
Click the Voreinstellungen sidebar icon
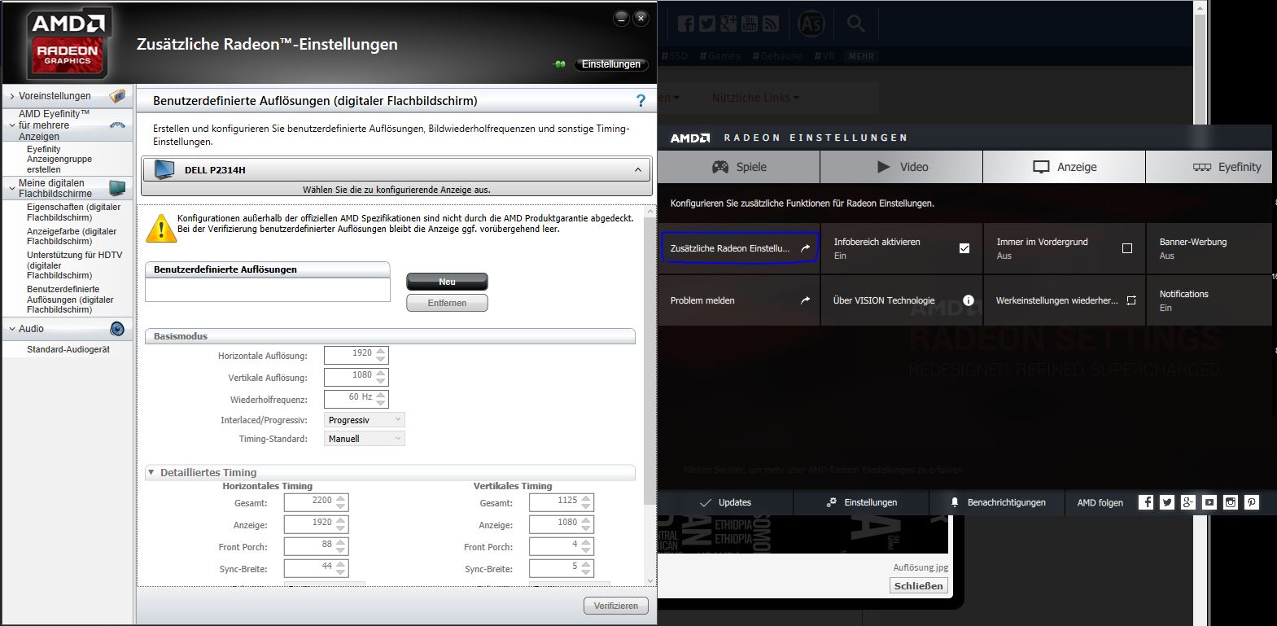(118, 96)
